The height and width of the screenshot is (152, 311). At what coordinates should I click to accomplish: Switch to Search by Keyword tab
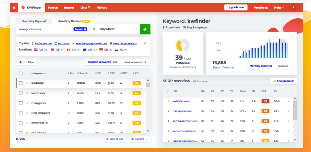pyautogui.click(x=34, y=21)
